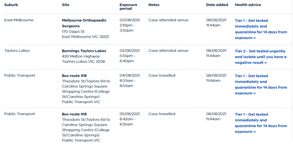Sort by Suburb column header
The width and height of the screenshot is (293, 144).
point(11,5)
